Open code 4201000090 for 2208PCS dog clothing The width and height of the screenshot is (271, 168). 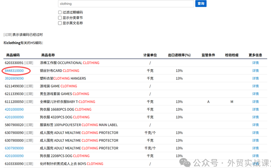(x=14, y=156)
